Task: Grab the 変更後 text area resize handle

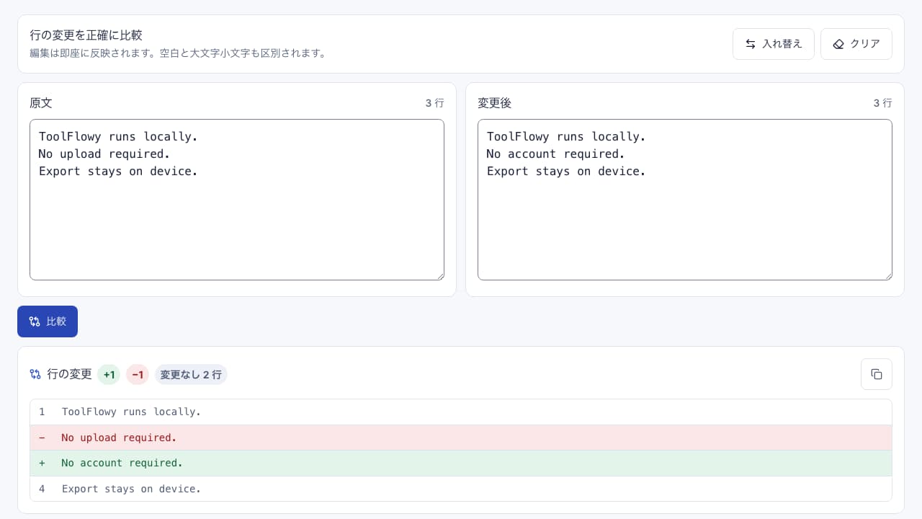Action: pyautogui.click(x=887, y=275)
